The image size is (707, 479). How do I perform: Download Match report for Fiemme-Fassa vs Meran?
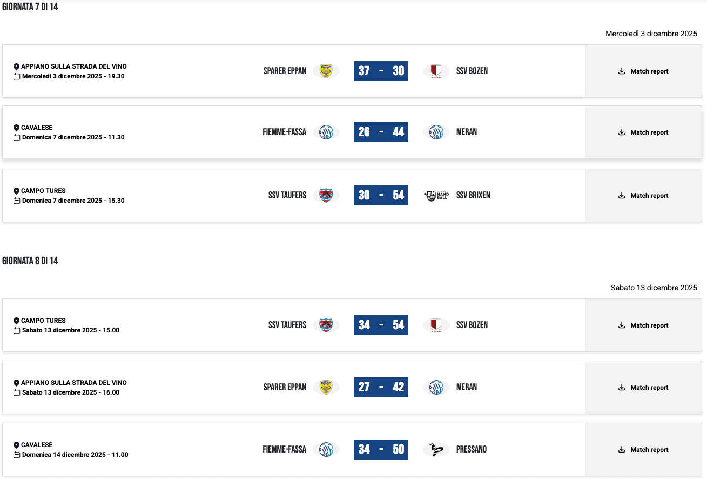click(643, 132)
